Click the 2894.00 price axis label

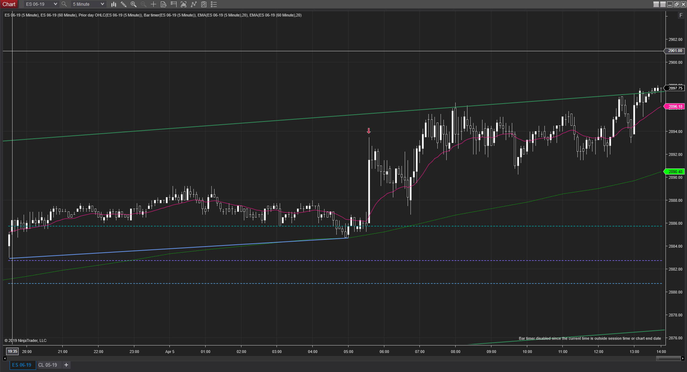[x=676, y=132]
